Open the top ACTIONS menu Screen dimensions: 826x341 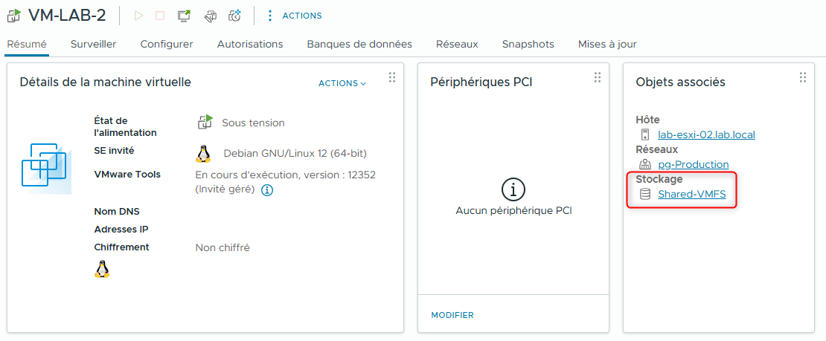pyautogui.click(x=302, y=16)
